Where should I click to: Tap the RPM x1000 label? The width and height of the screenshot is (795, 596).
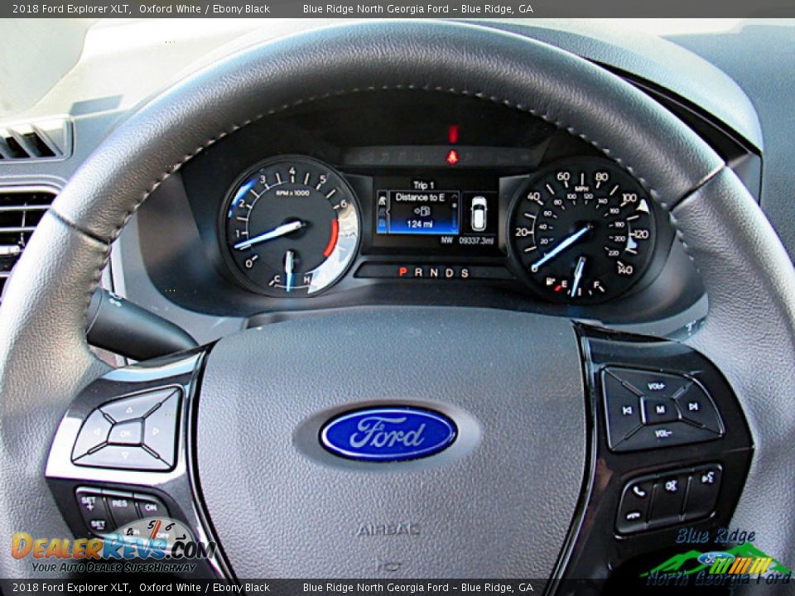(x=292, y=193)
